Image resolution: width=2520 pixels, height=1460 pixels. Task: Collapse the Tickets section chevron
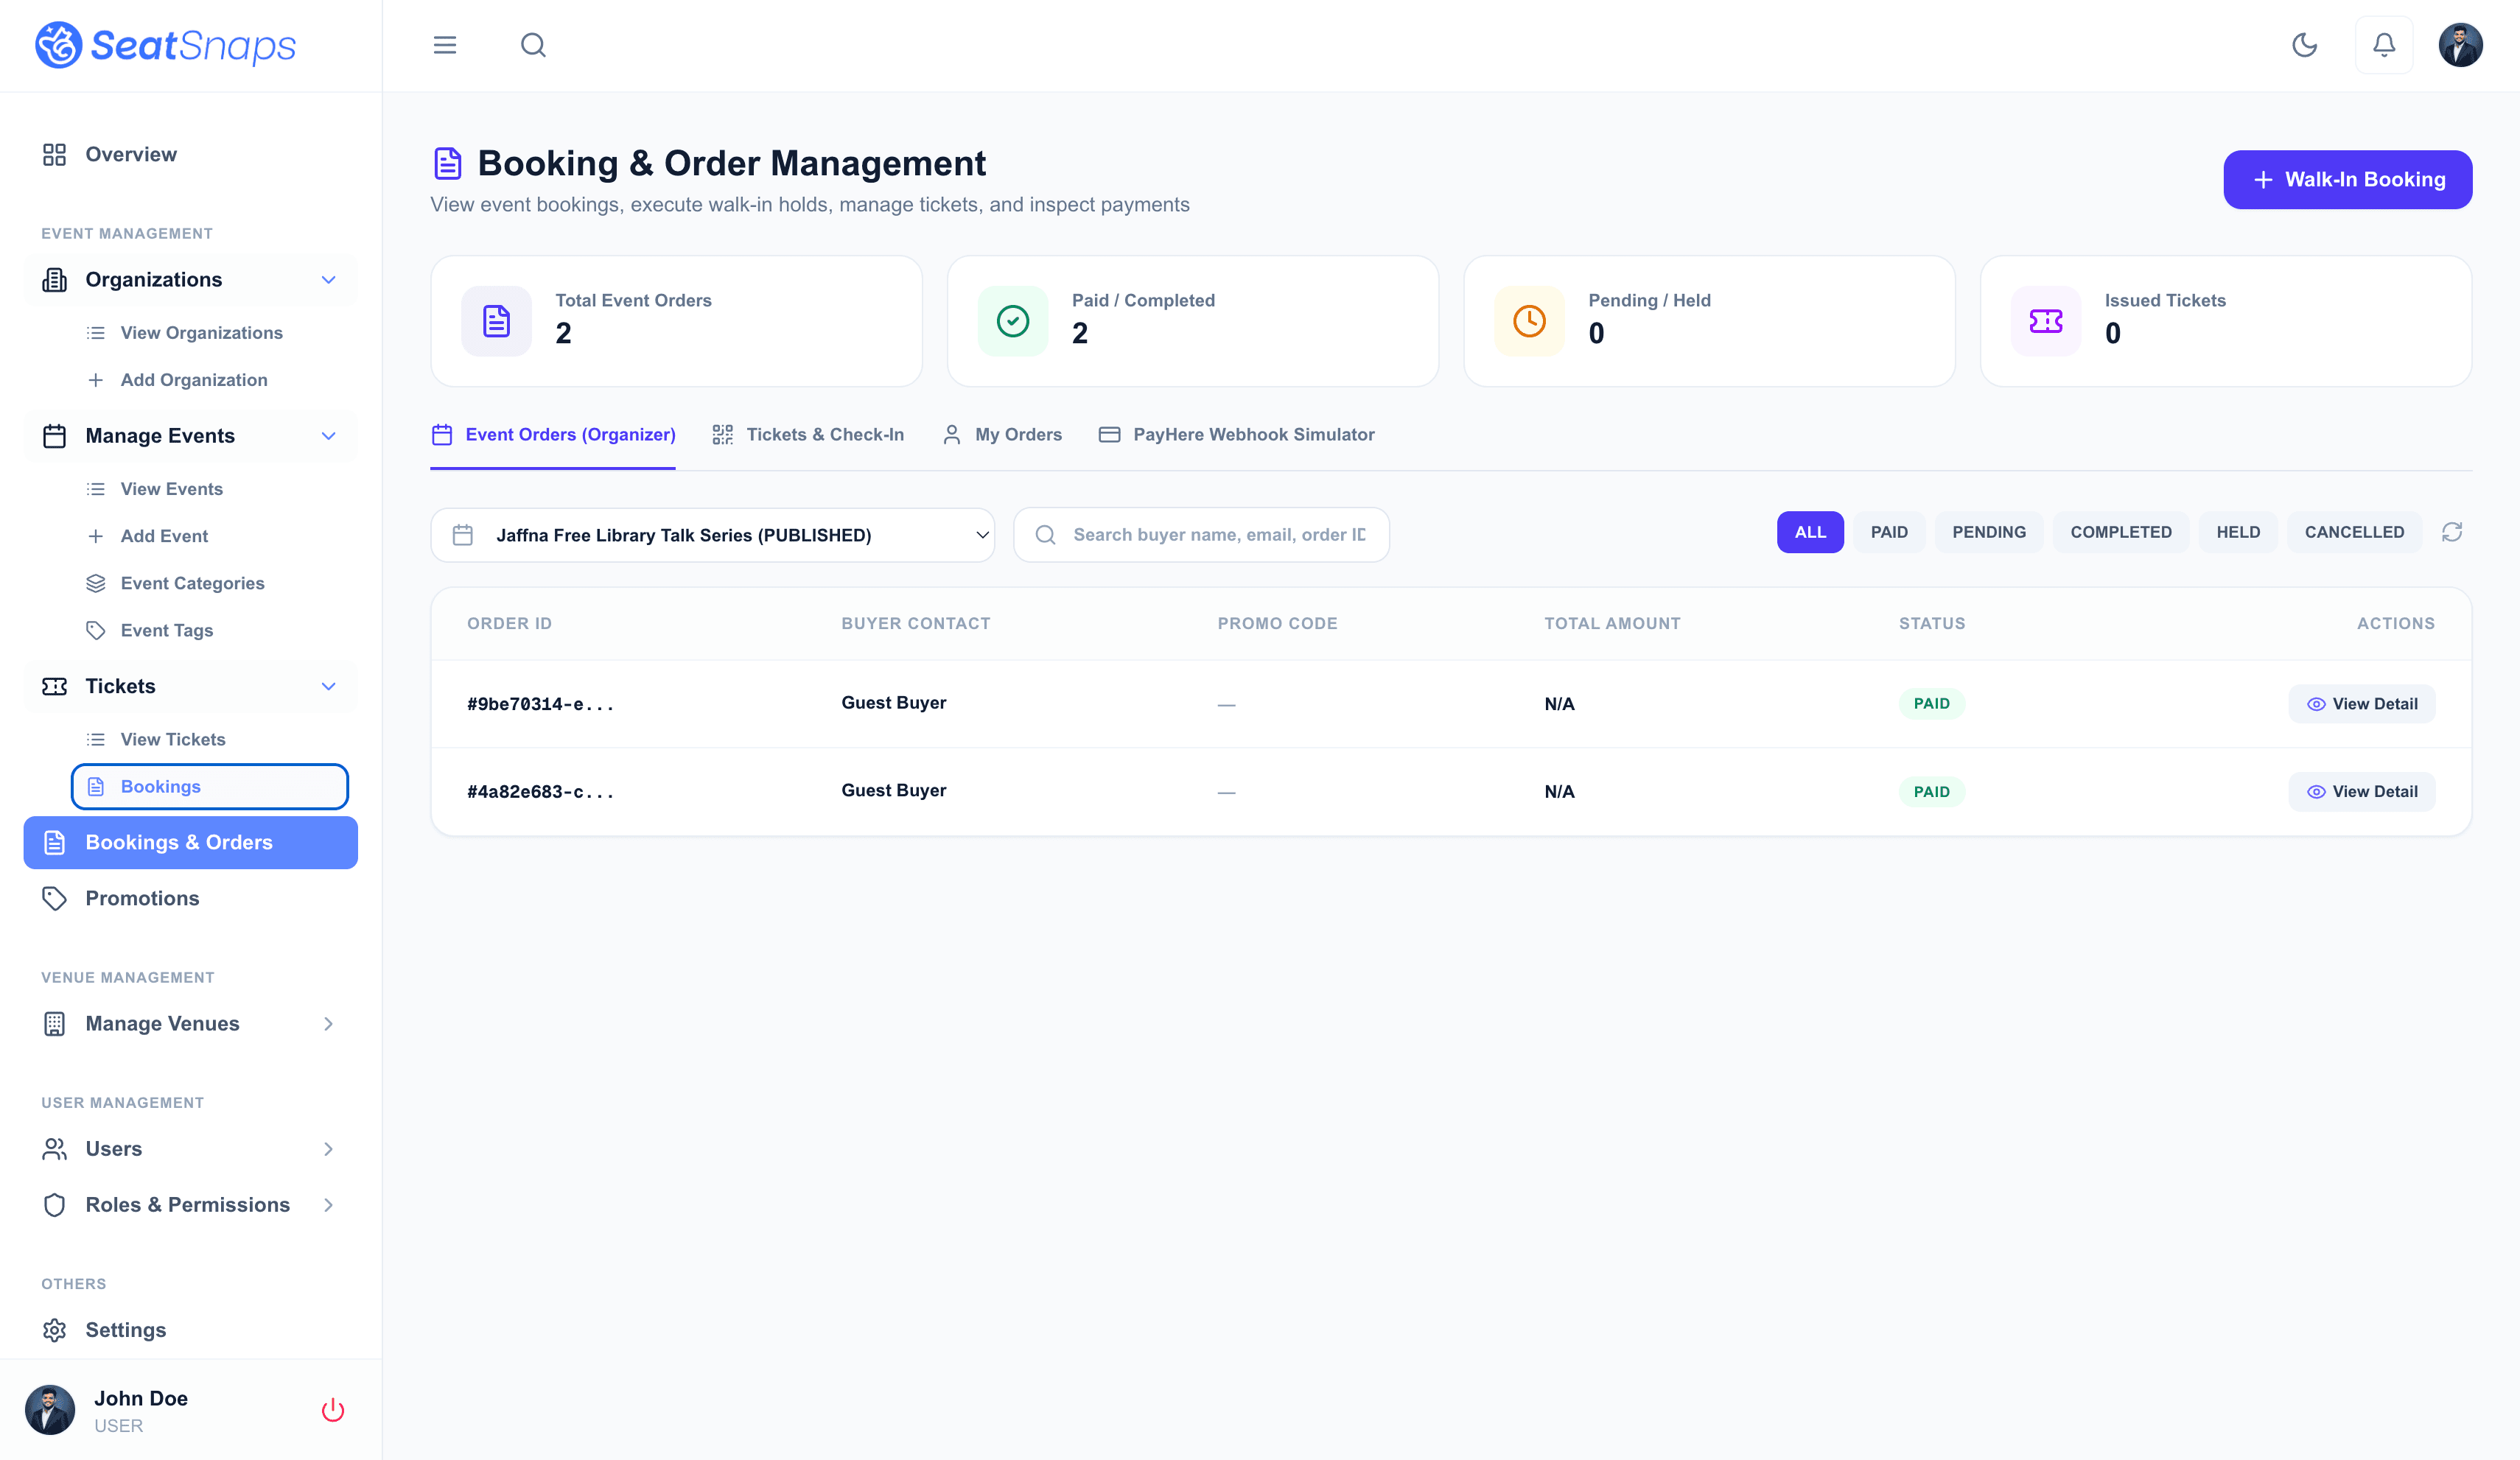coord(328,686)
